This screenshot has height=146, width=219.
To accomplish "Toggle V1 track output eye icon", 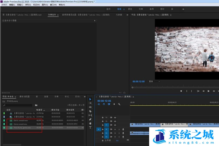I will click(x=115, y=125).
